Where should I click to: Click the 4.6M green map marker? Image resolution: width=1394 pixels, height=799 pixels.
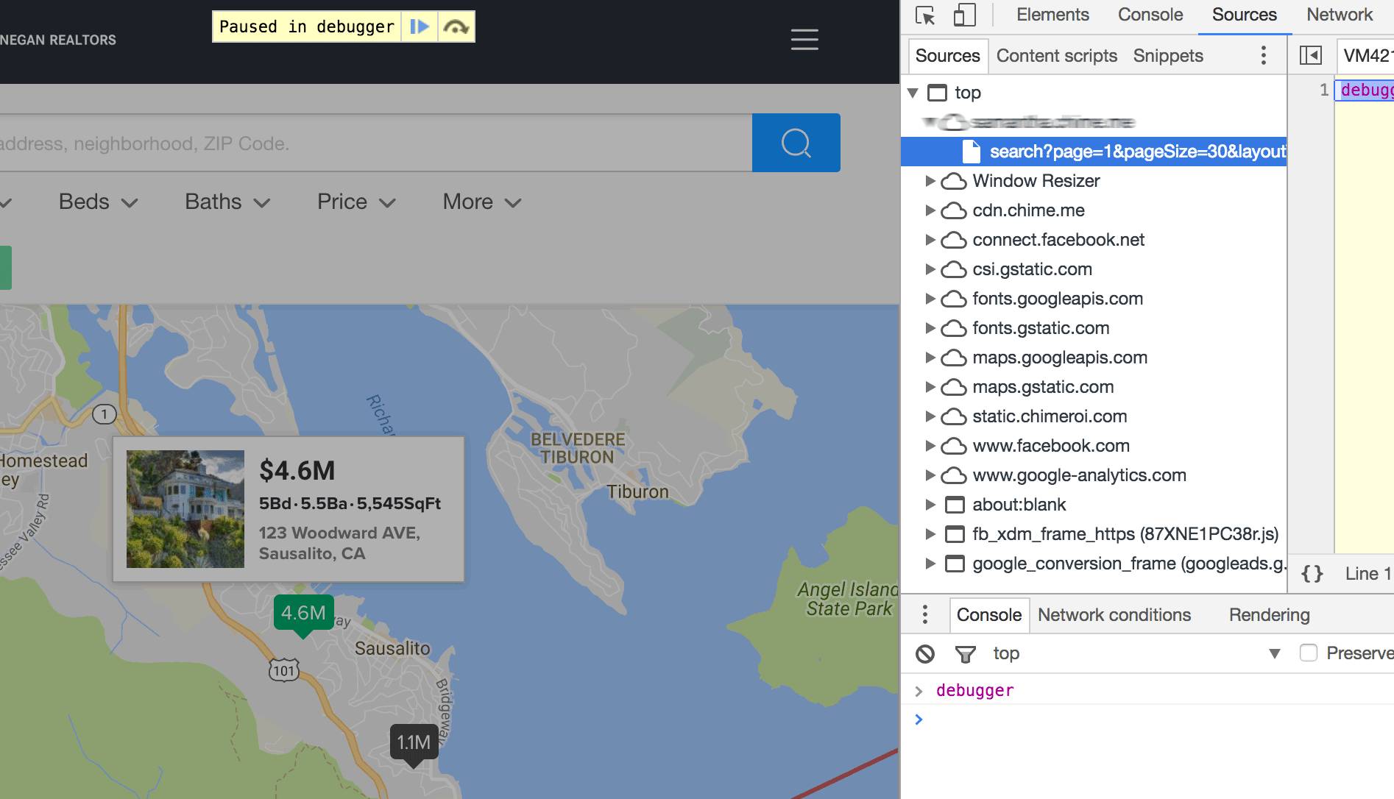click(x=303, y=614)
